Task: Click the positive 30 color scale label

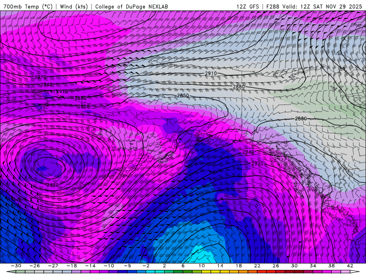Action: click(294, 266)
